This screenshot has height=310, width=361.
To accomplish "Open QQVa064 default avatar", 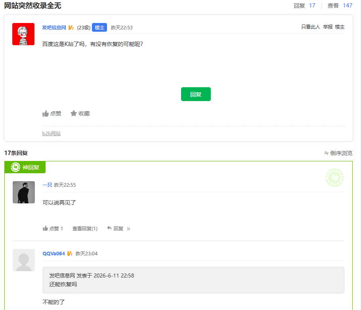I will 24,260.
